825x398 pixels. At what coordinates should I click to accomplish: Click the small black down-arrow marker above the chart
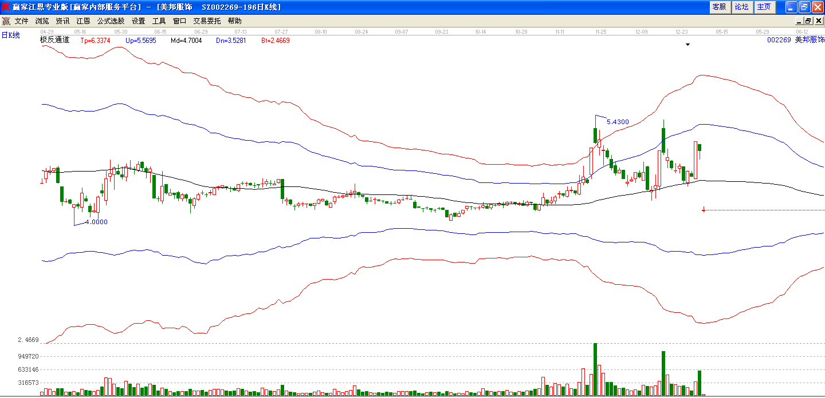click(688, 44)
